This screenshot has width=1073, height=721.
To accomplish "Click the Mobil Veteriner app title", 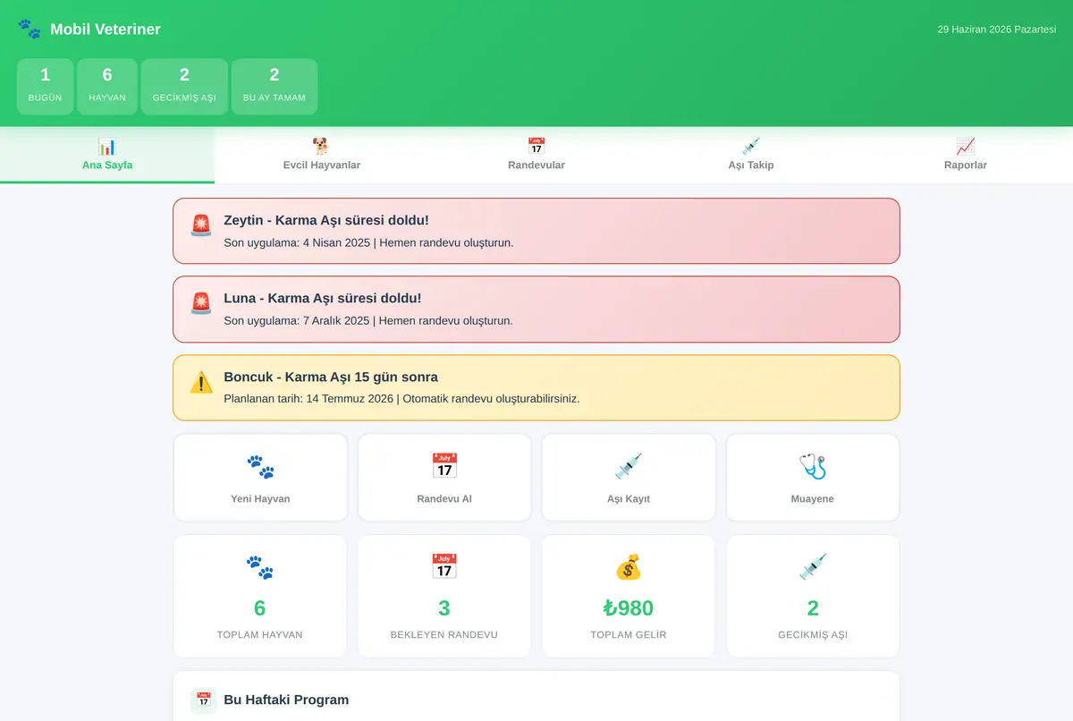I will (x=106, y=30).
